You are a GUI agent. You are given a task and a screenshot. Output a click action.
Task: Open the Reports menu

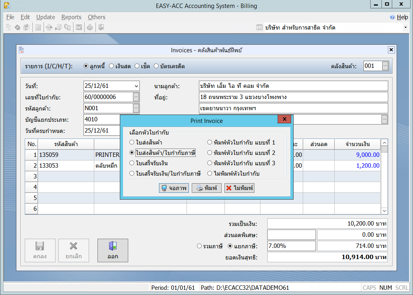click(x=71, y=17)
